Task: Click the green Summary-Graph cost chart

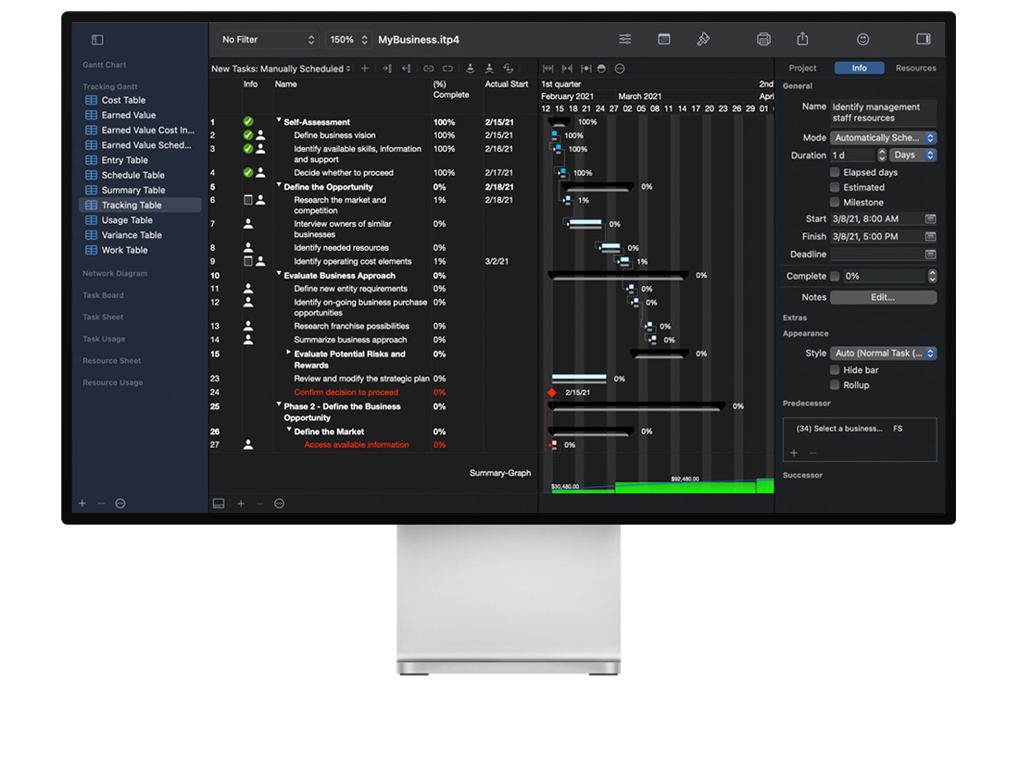Action: tap(662, 486)
